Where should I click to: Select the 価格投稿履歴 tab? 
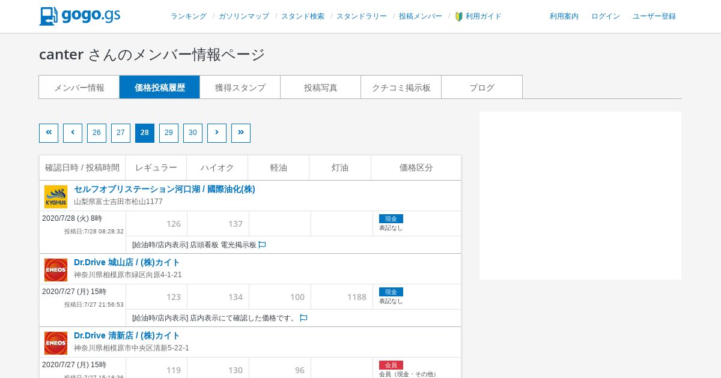tap(160, 87)
